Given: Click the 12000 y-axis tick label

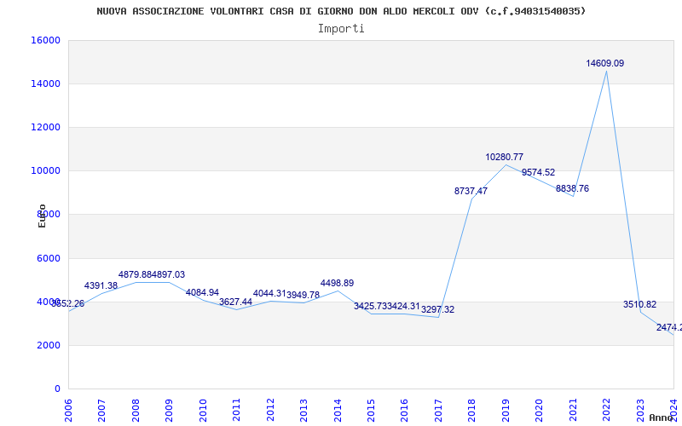Looking at the screenshot, I should pos(45,127).
